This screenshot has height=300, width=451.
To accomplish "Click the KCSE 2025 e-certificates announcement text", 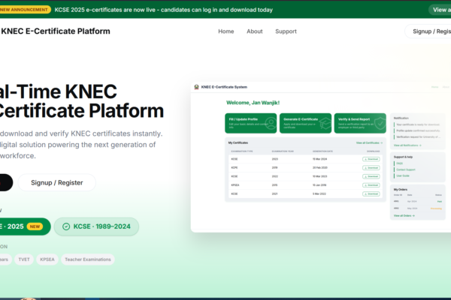I will (x=163, y=10).
